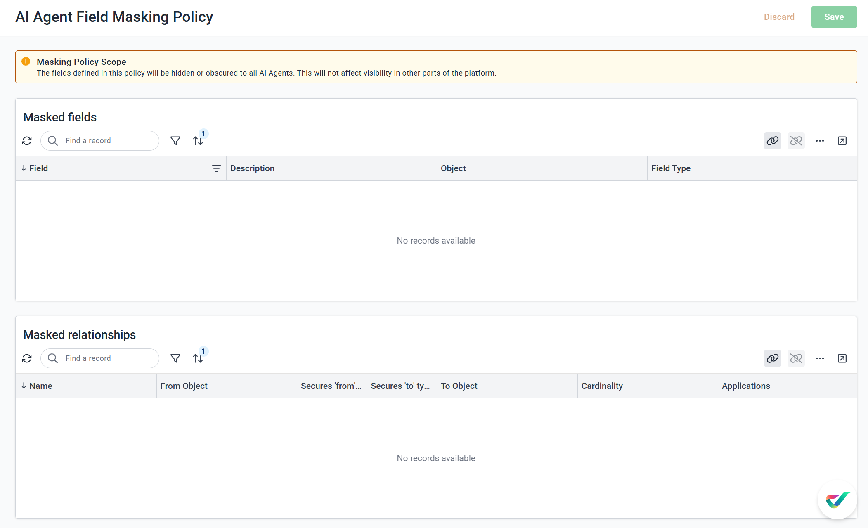Click unlink icon in Masked relationships

[x=796, y=358]
